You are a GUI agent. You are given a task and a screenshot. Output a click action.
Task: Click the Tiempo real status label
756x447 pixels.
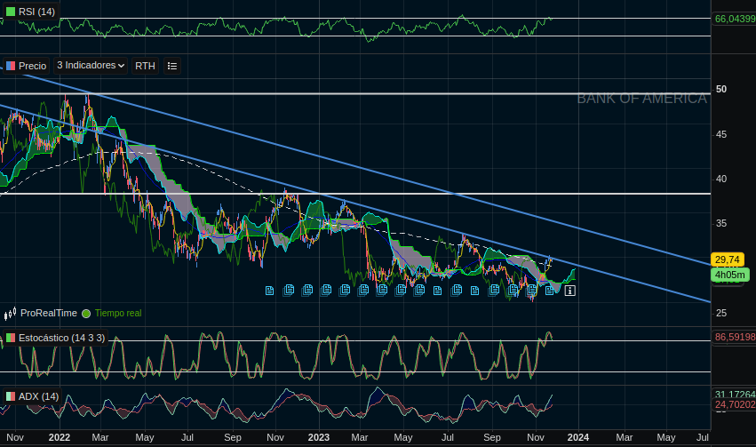point(118,314)
